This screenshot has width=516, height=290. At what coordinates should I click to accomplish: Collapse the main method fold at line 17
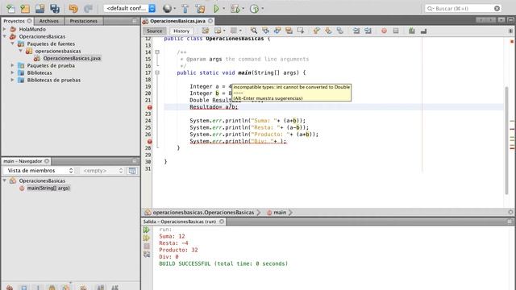coord(157,72)
